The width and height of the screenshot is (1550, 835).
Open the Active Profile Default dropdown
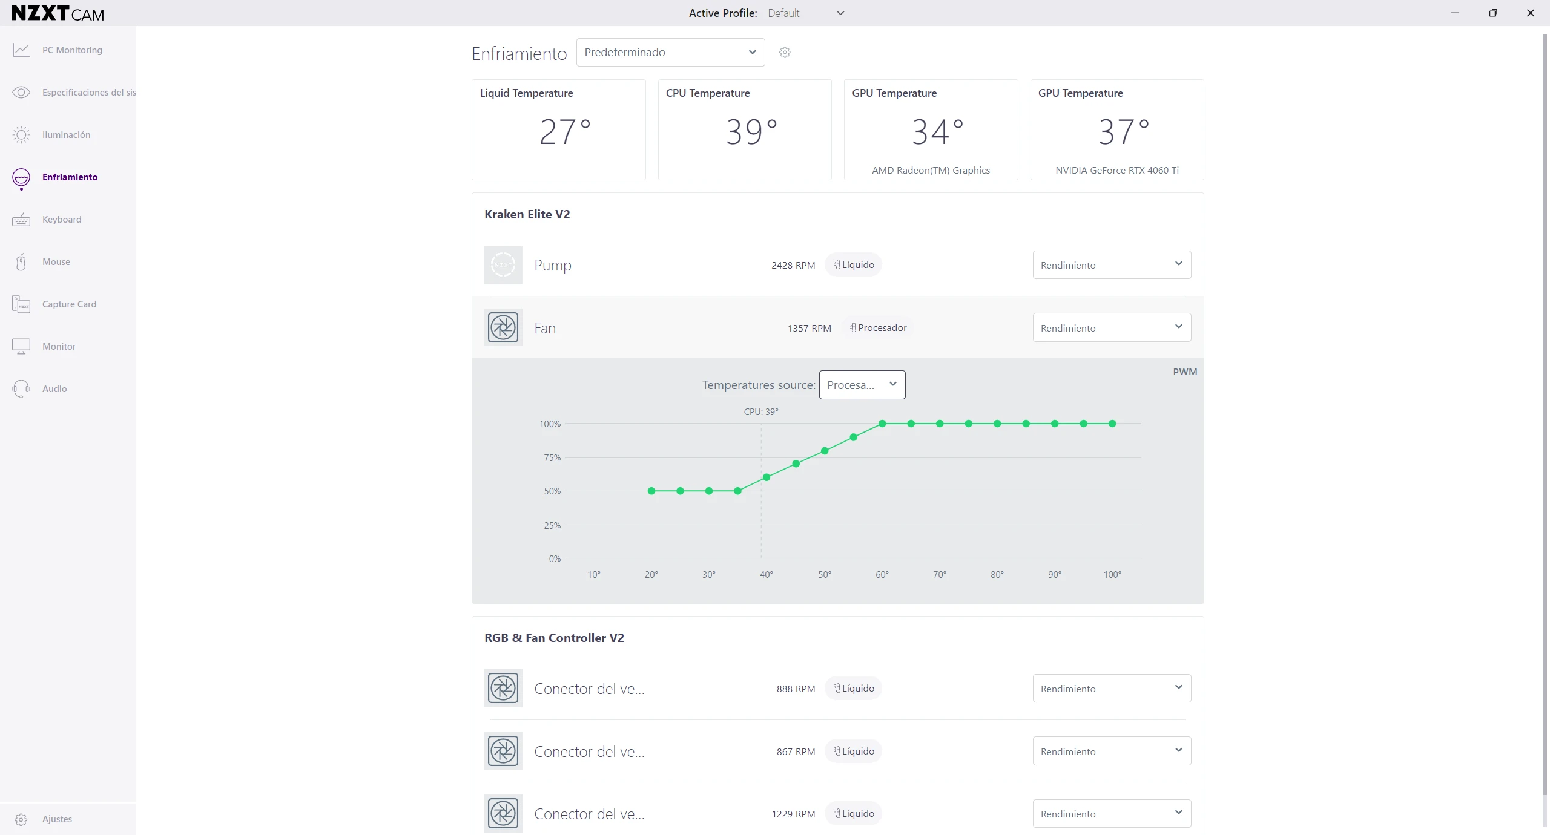tap(806, 13)
